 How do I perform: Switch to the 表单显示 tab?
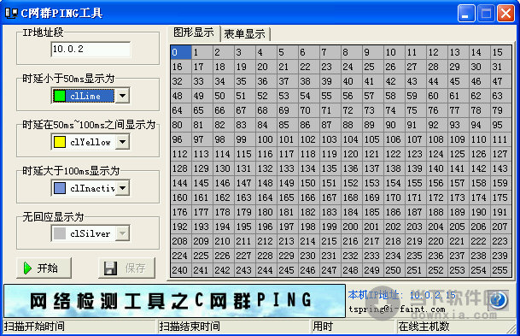click(x=245, y=34)
